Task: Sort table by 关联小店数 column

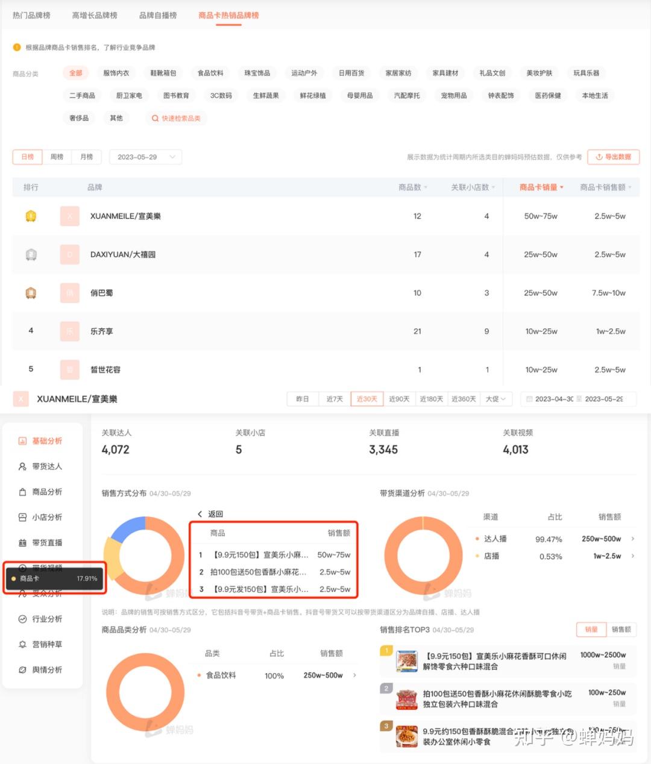Action: point(473,187)
